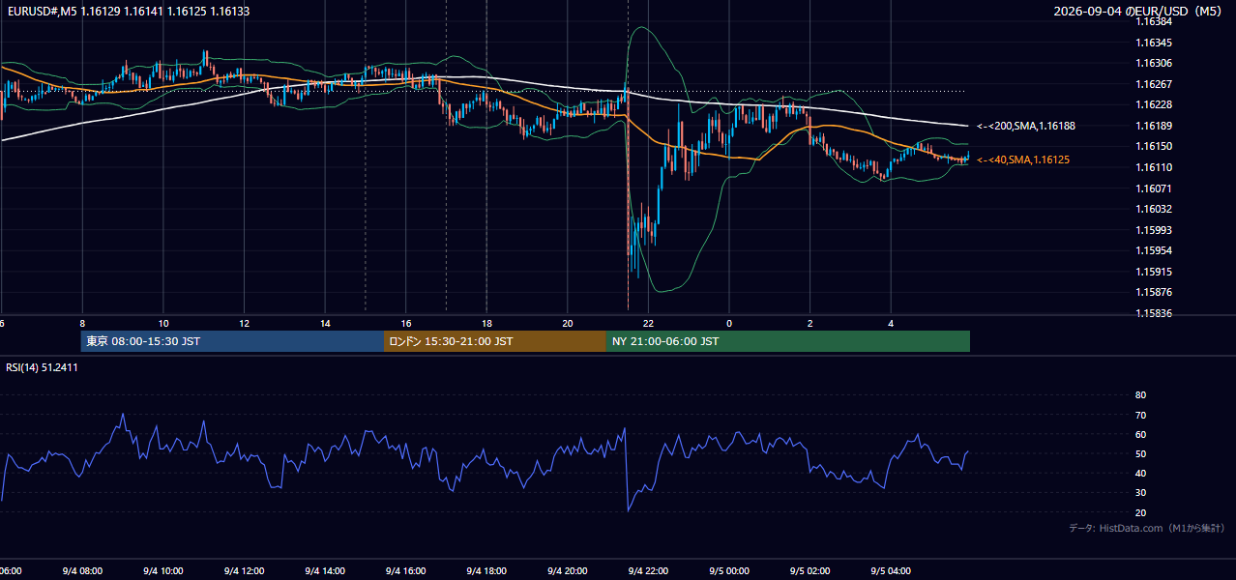Click RSI scale label 80
Viewport: 1236px width, 580px height.
[x=1140, y=395]
